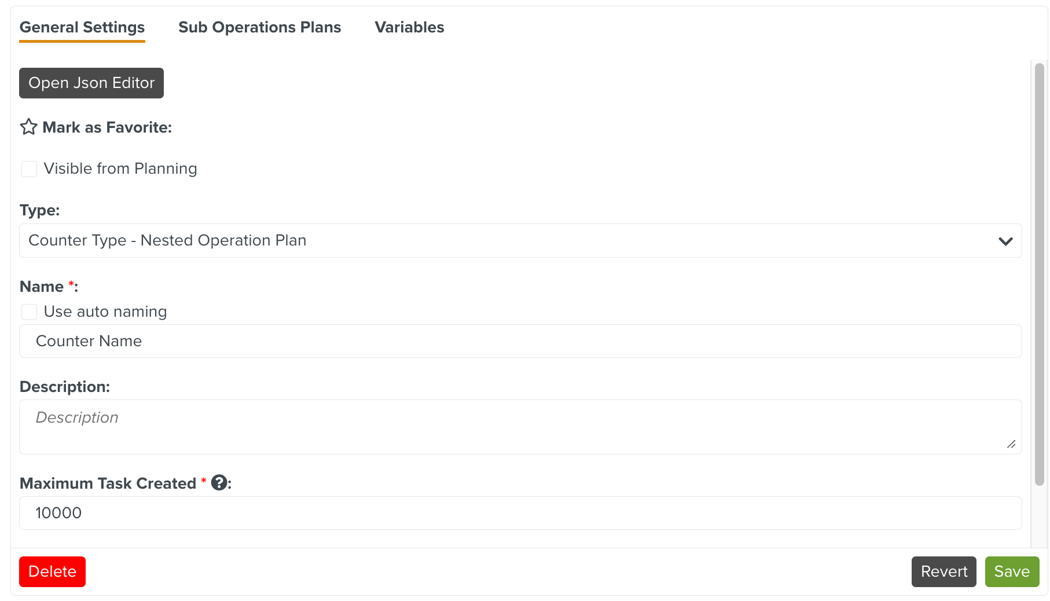Click the Counter Name input field
Image resolution: width=1050 pixels, height=601 pixels.
pyautogui.click(x=521, y=341)
